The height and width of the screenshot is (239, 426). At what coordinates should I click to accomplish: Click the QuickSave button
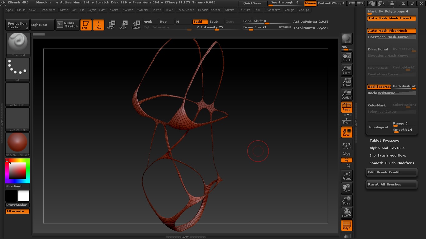click(x=253, y=3)
